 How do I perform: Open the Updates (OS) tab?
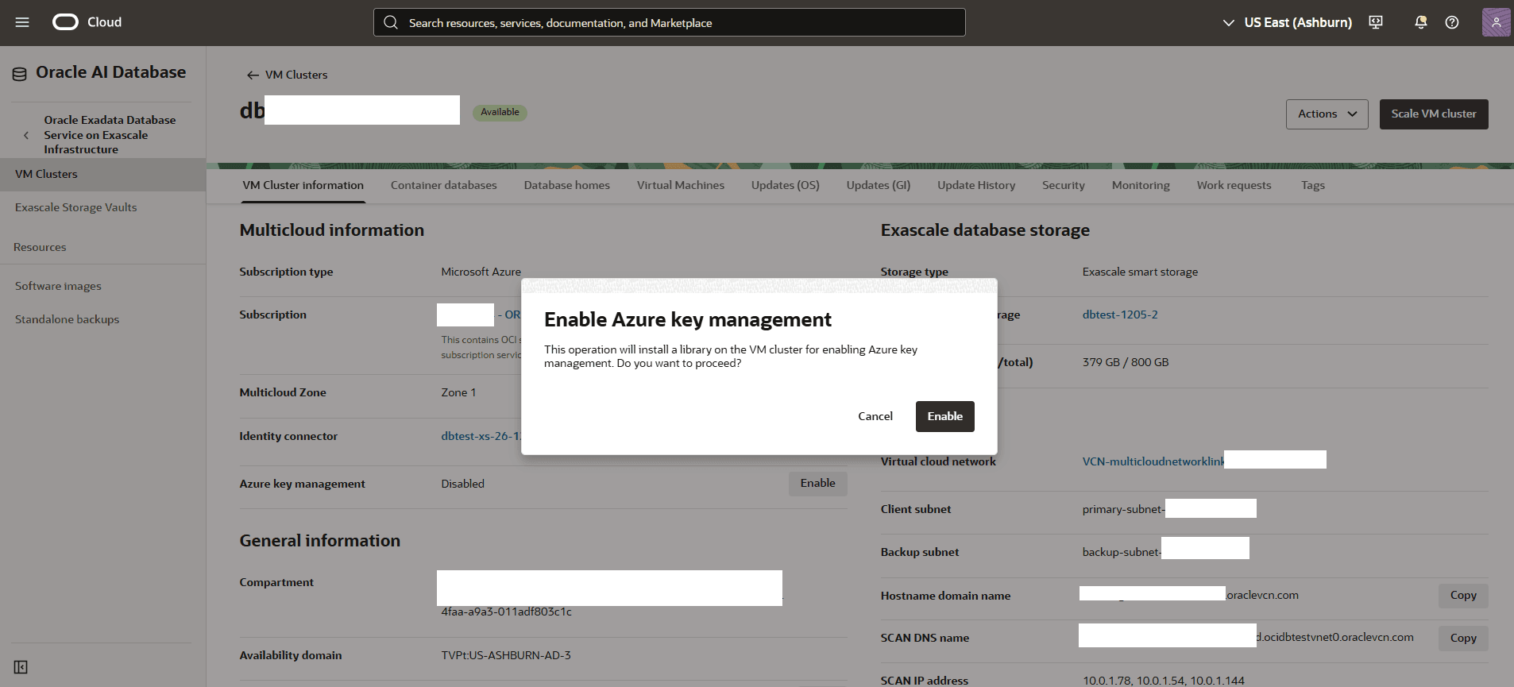(x=785, y=185)
